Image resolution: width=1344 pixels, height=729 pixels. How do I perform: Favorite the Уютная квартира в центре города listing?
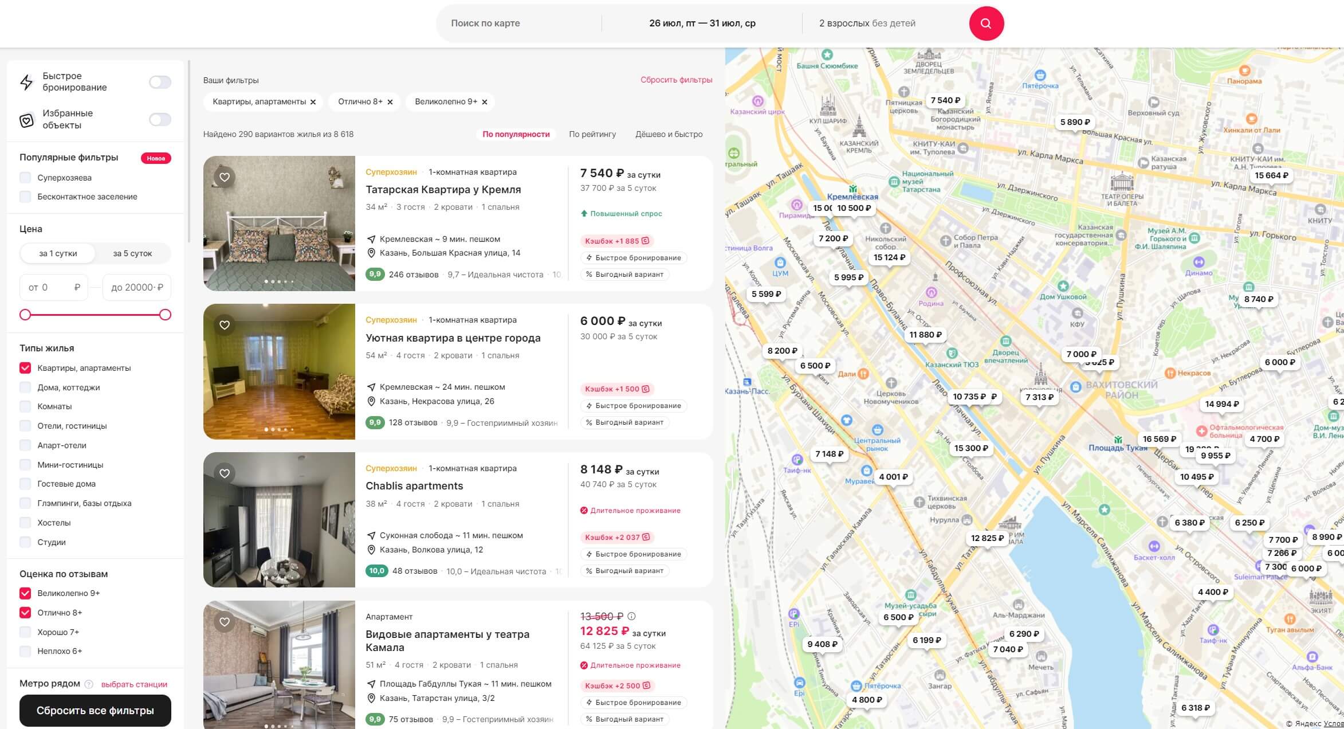click(225, 325)
